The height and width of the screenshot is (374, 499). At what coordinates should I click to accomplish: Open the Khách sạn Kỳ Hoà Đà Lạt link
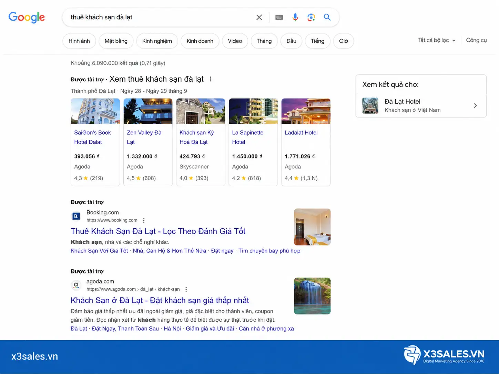[x=197, y=137]
